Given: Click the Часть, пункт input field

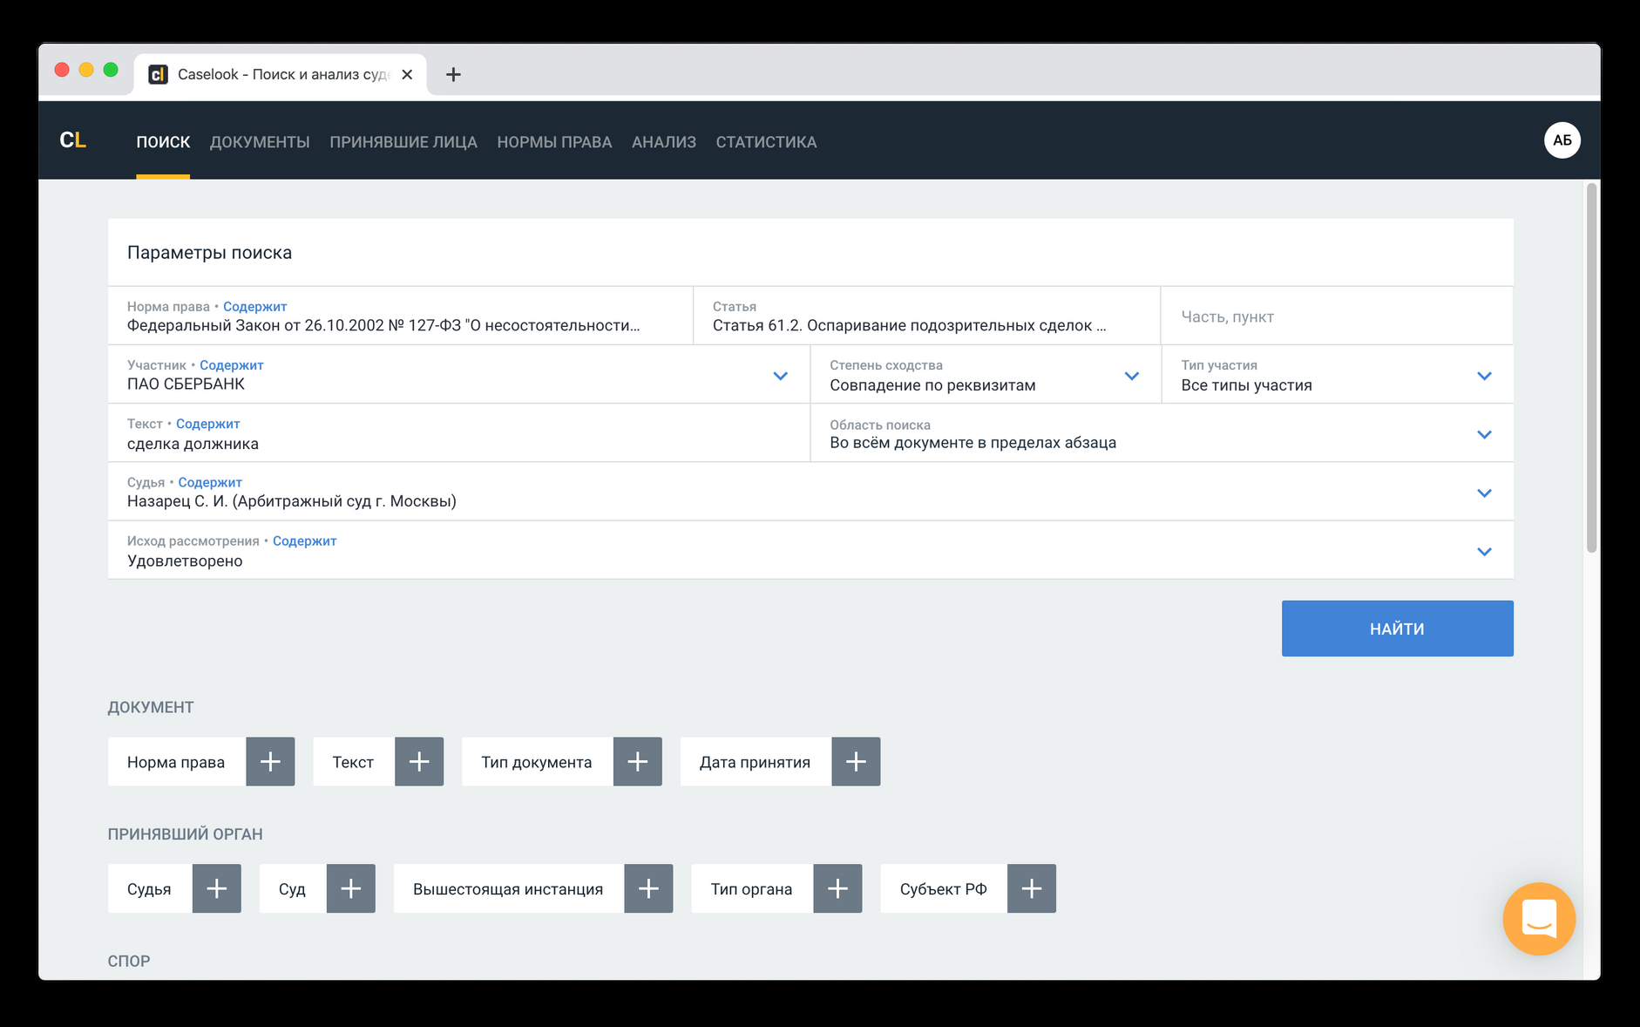Looking at the screenshot, I should click(x=1337, y=316).
